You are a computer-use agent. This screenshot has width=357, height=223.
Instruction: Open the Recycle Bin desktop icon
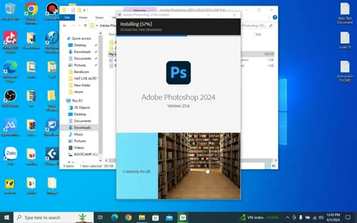tap(11, 11)
